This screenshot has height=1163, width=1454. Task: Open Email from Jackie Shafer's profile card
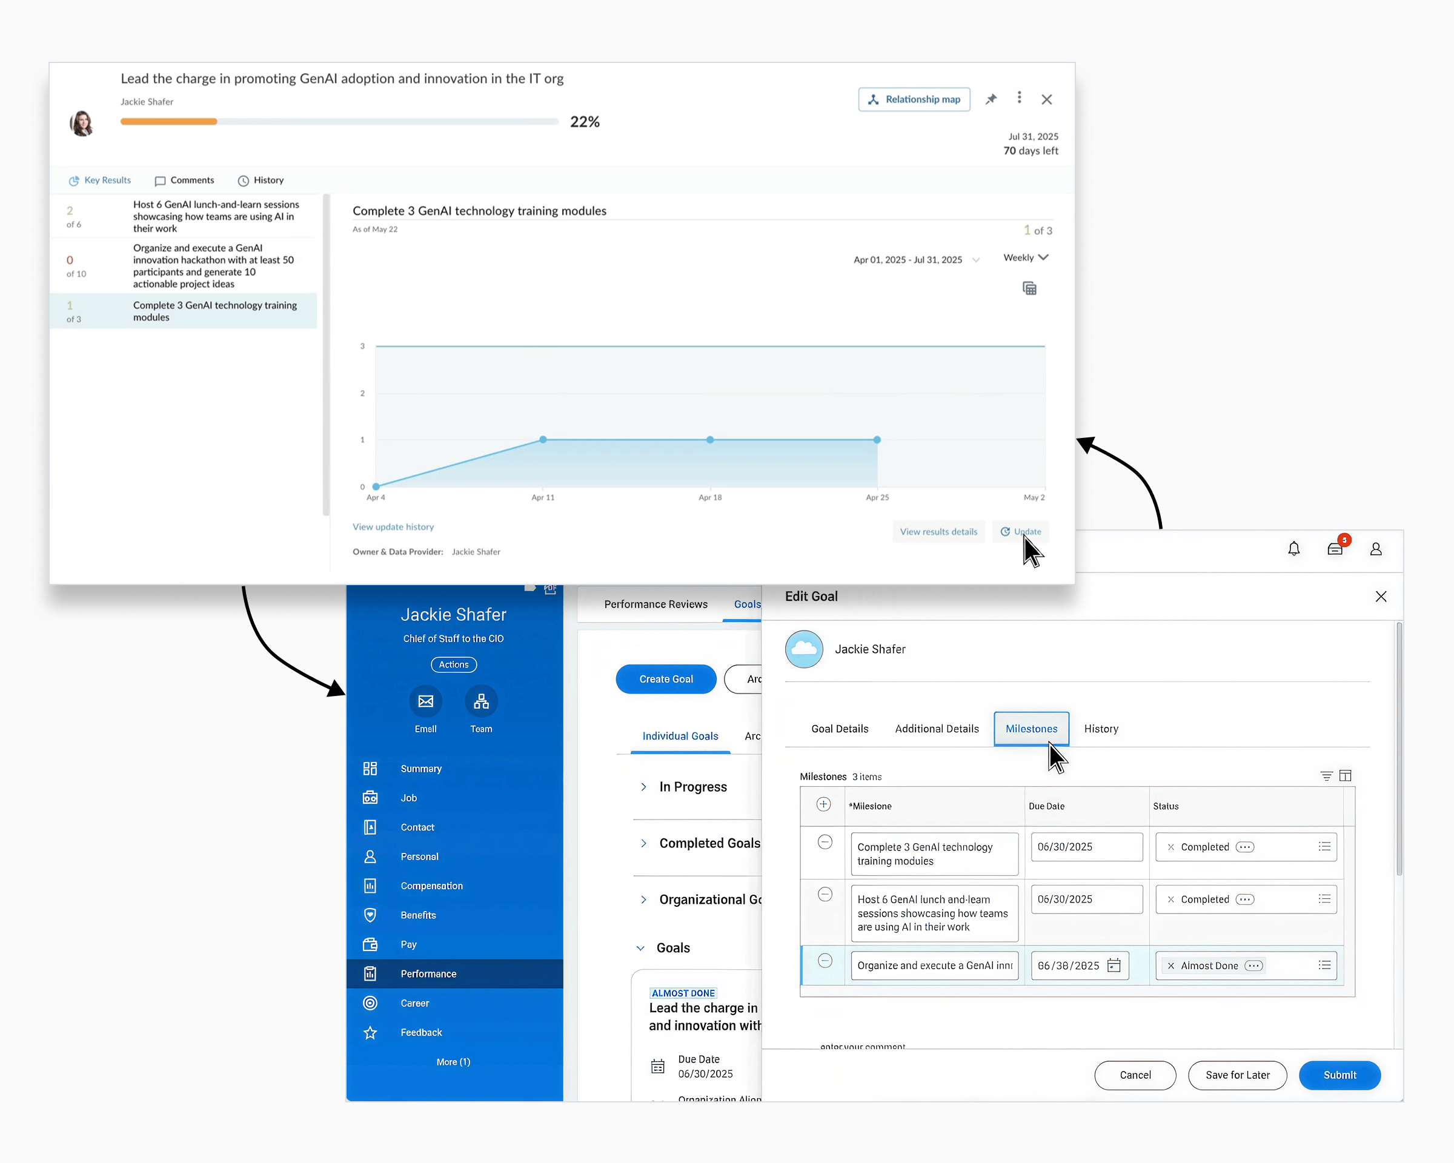(x=425, y=701)
